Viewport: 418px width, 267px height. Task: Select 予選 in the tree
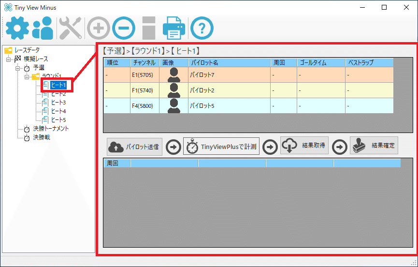coord(38,68)
